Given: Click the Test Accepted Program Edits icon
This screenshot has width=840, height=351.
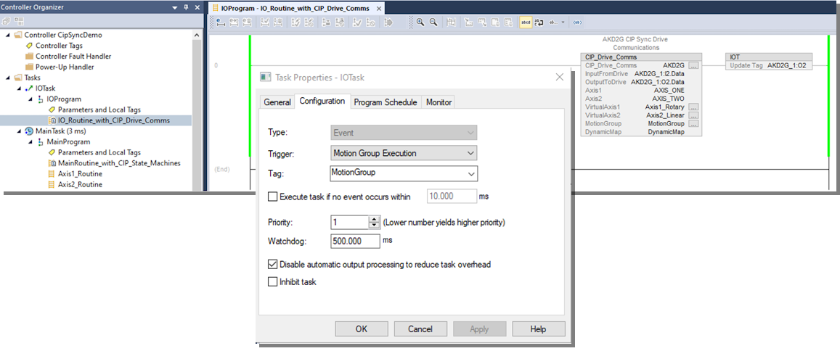Looking at the screenshot, I should click(326, 22).
